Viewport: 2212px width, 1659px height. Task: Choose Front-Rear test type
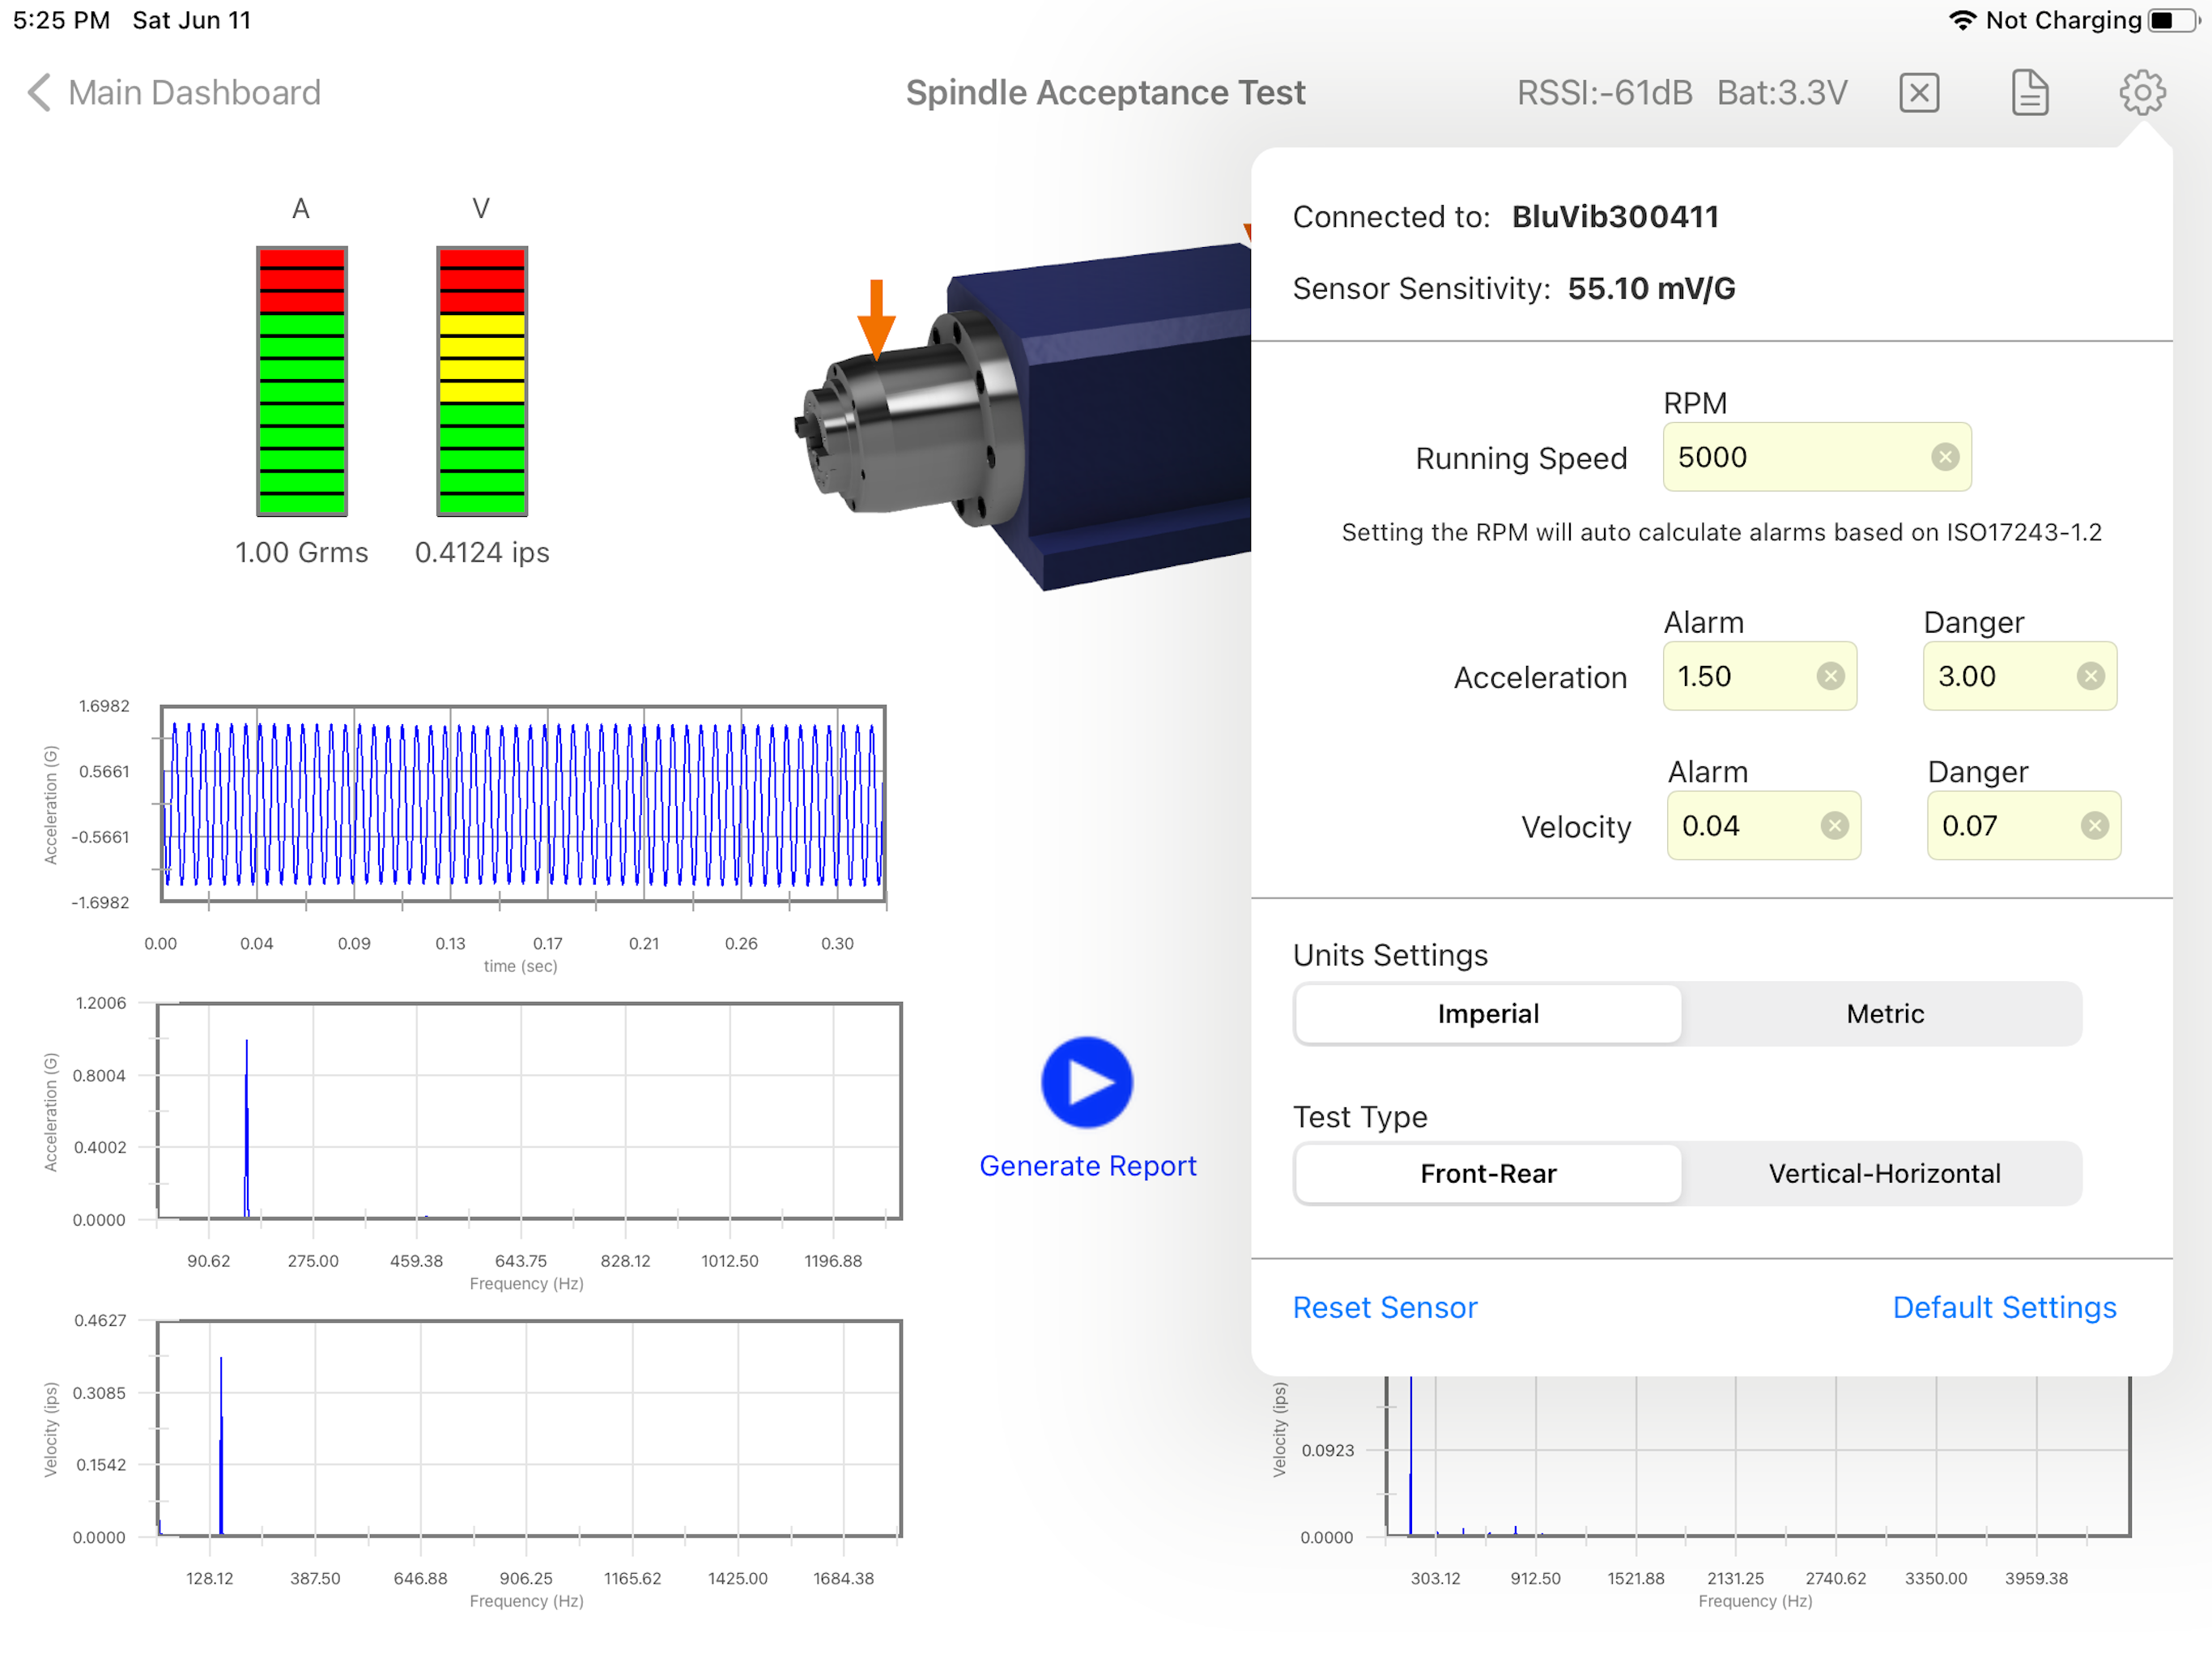coord(1487,1173)
